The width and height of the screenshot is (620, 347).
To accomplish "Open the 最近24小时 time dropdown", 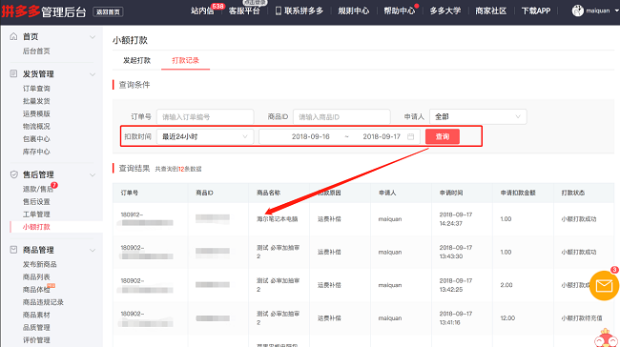I will click(205, 136).
